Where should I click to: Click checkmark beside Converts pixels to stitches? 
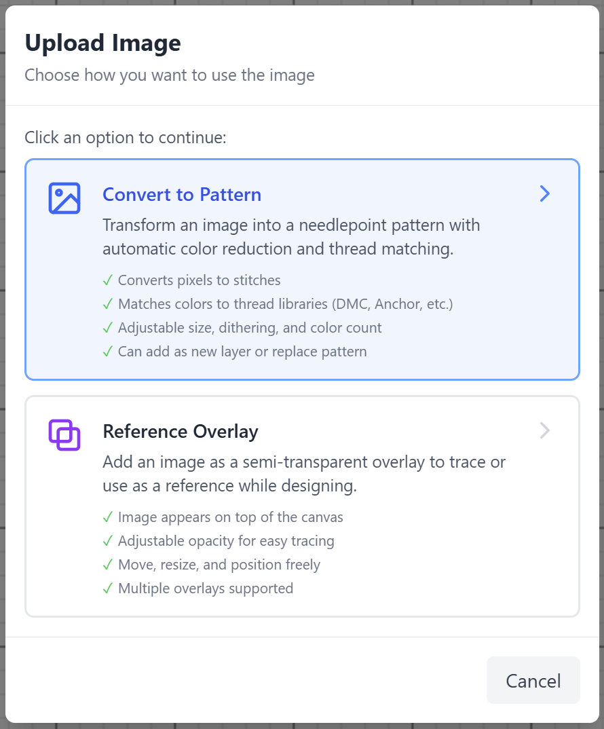pos(107,280)
